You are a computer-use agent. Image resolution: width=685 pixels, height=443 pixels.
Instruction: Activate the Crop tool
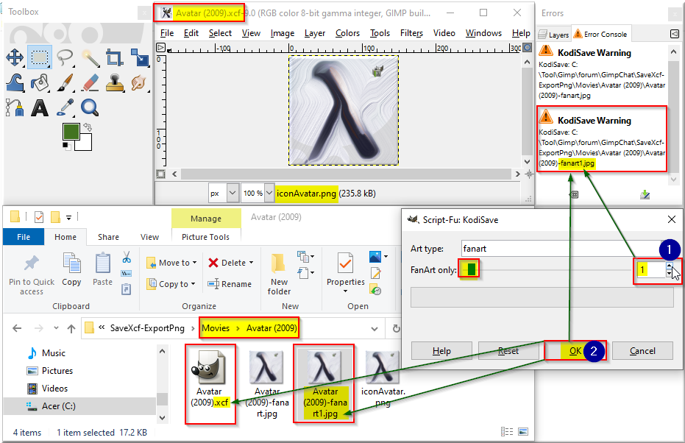coord(115,57)
